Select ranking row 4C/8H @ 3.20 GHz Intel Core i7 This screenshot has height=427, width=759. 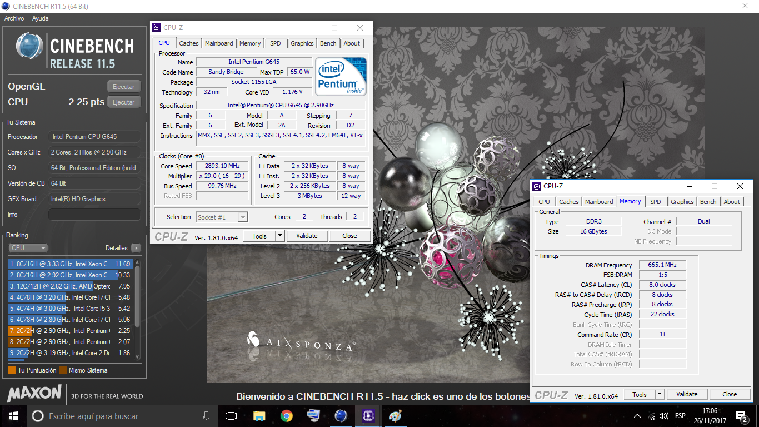69,297
